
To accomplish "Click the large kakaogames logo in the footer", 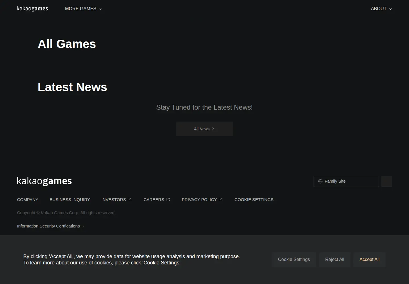I will click(44, 181).
